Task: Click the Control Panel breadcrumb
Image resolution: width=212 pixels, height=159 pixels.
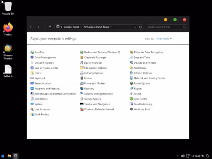Action: (x=71, y=27)
